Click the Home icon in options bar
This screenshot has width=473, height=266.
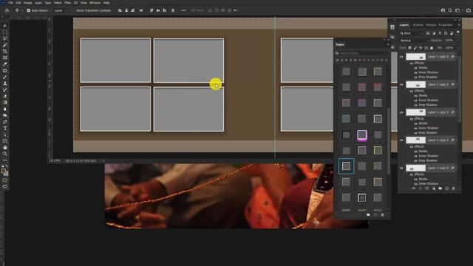[7, 10]
